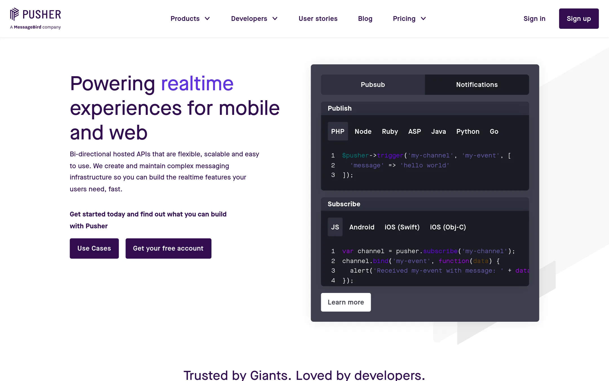Open the Use Cases page

(94, 248)
